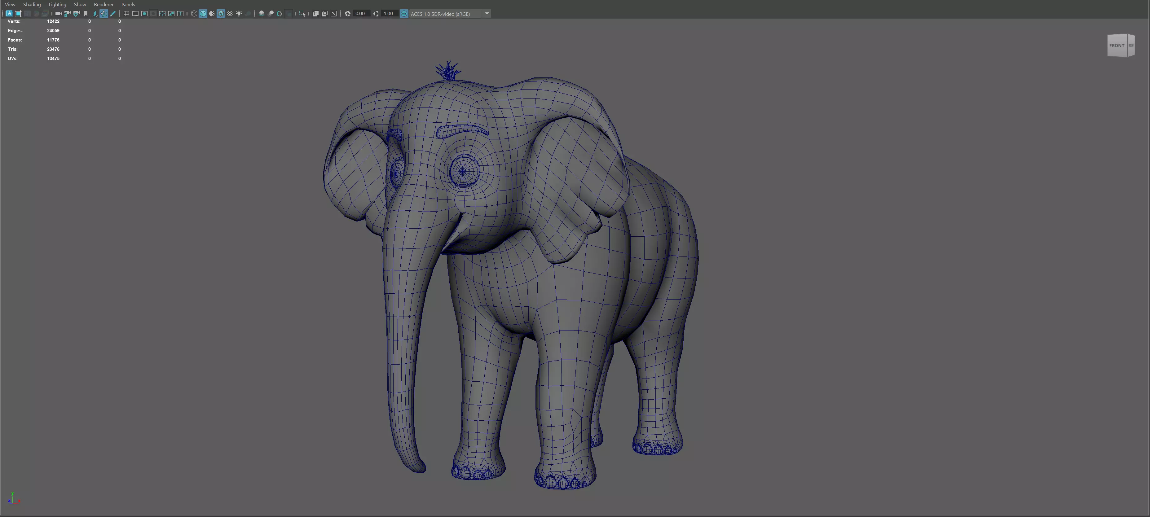Click the 'Verts:' label

point(14,21)
